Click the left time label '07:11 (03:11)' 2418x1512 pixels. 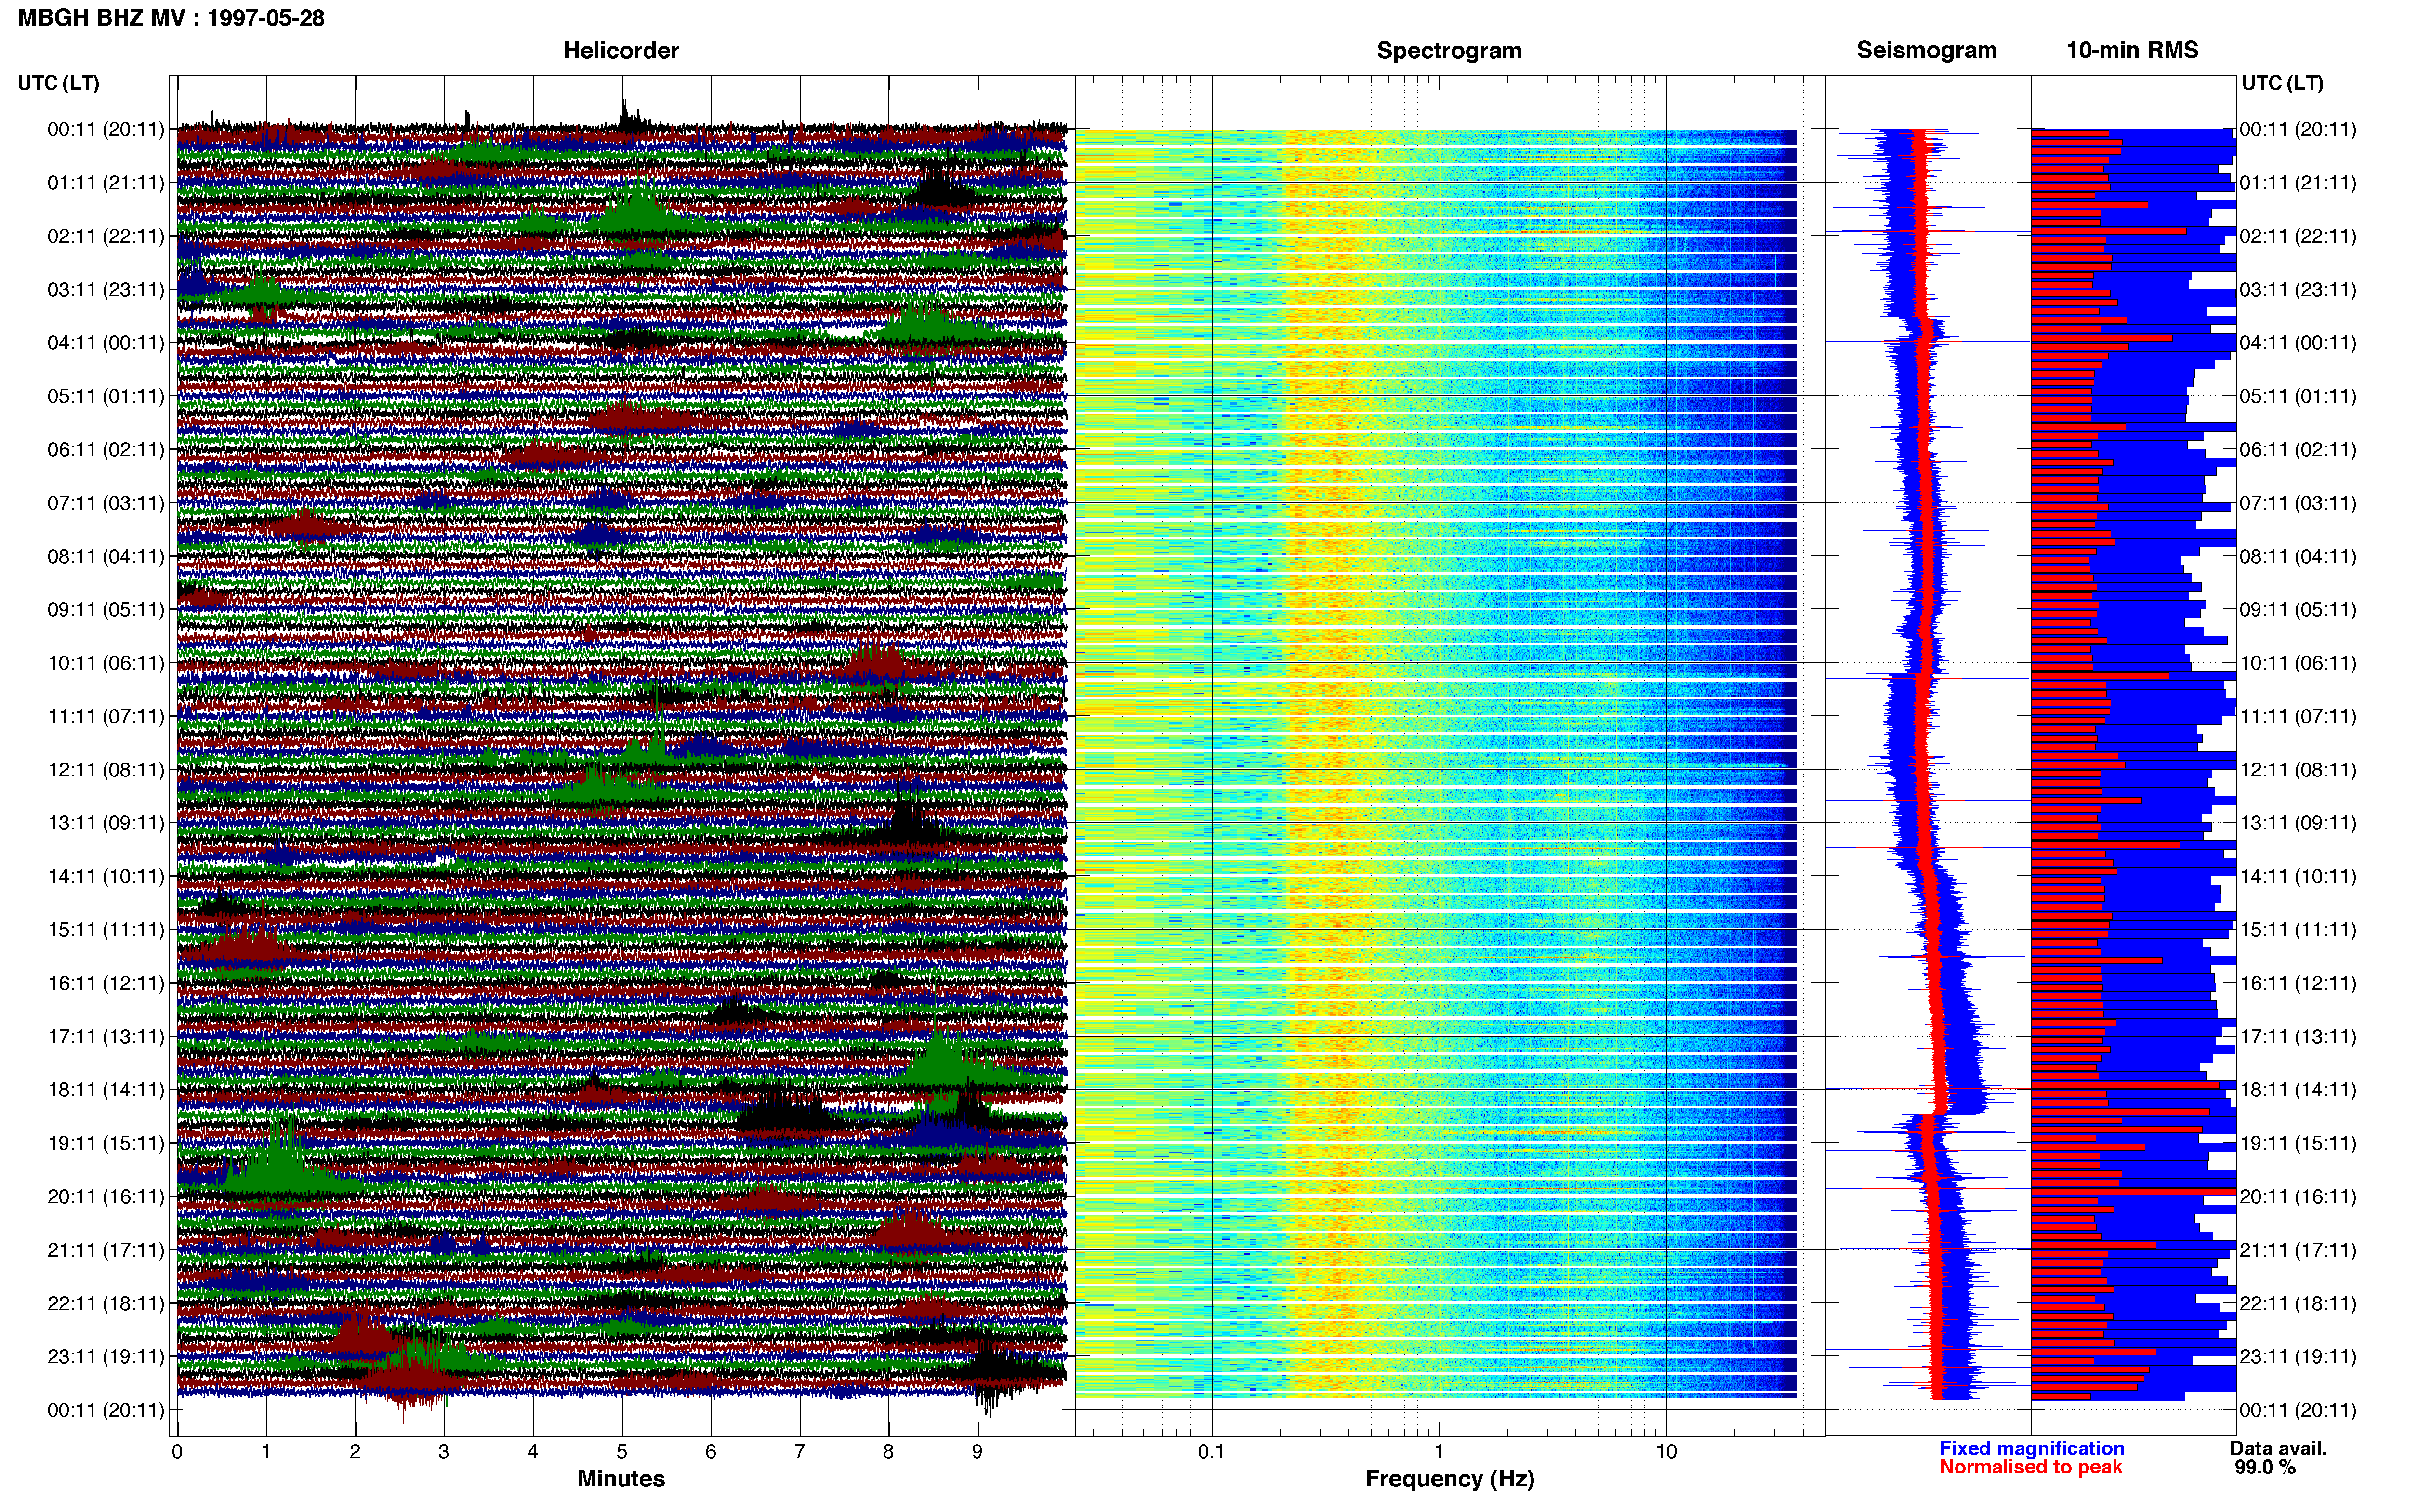(x=106, y=503)
